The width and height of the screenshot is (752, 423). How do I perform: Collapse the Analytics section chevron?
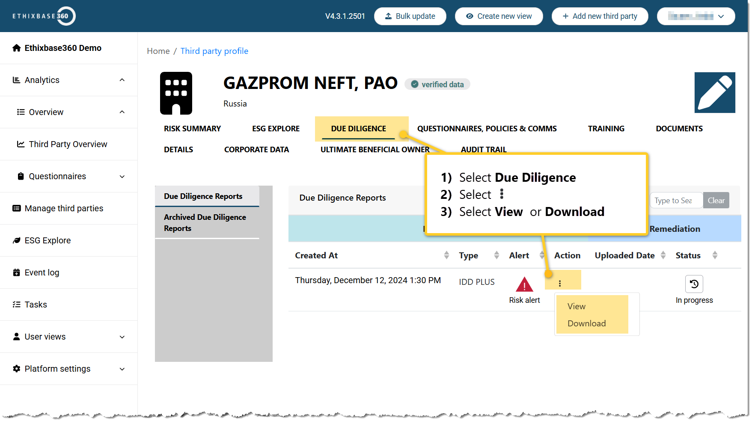click(122, 80)
